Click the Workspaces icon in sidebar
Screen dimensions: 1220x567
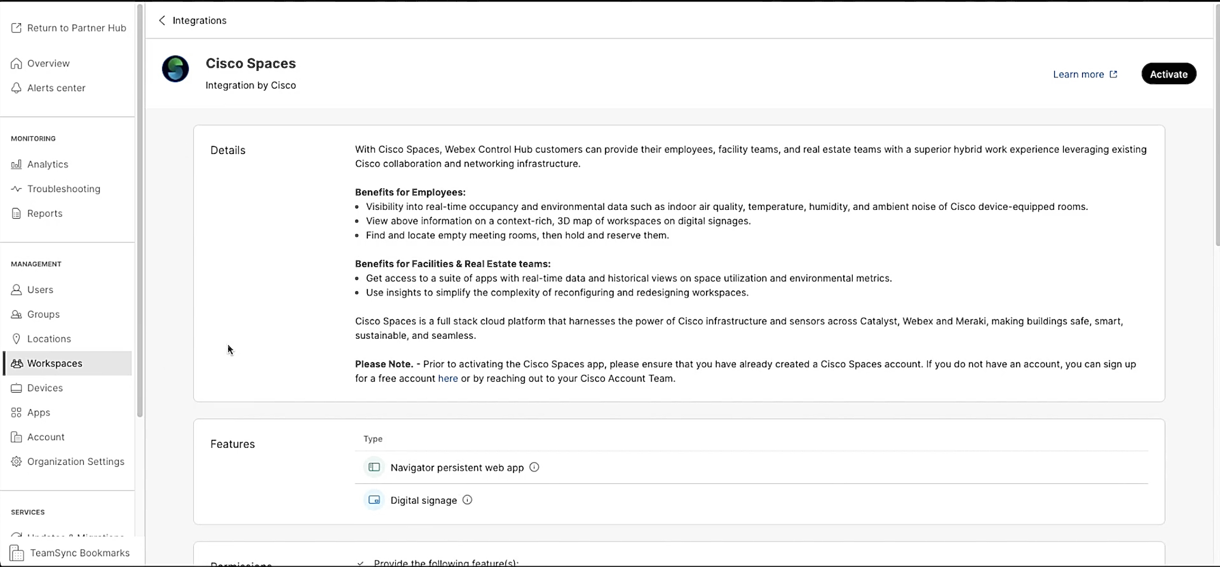(17, 363)
